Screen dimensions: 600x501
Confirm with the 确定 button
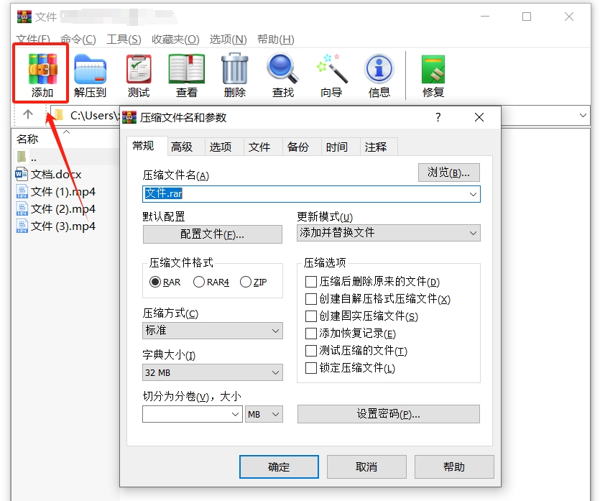[x=279, y=467]
